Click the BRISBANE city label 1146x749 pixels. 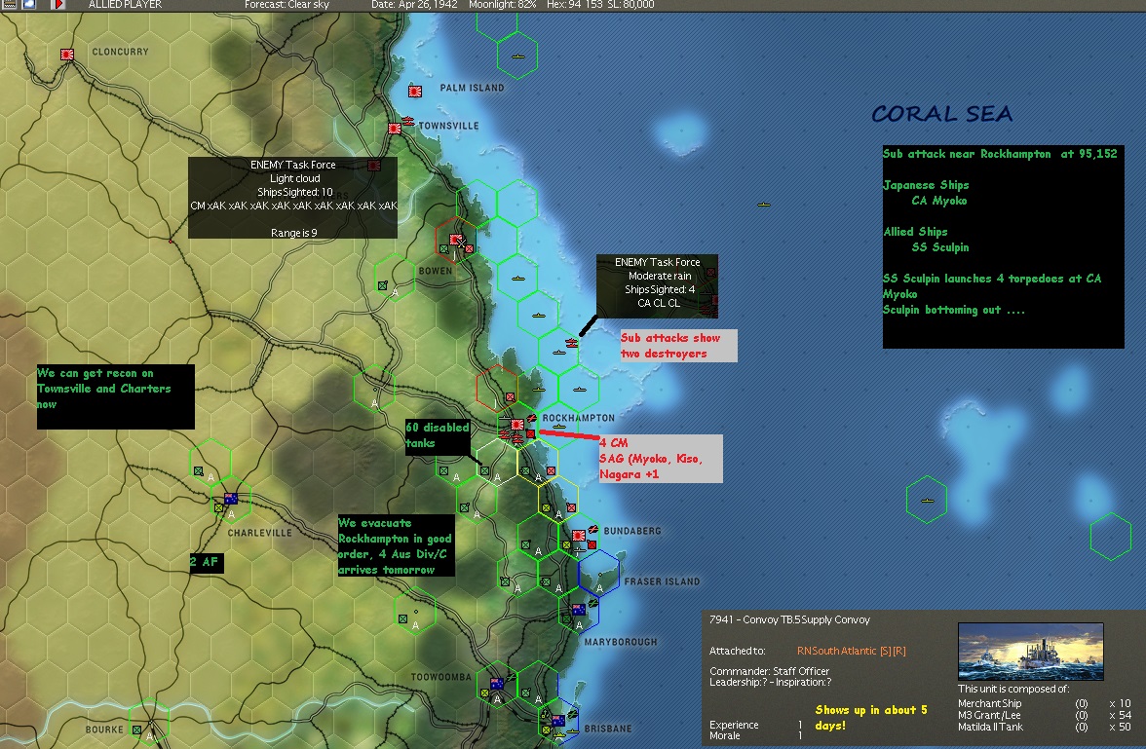[607, 729]
